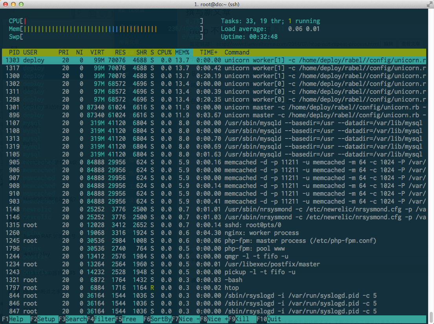
Task: Click F7 Nice - to lower priority
Action: [x=186, y=319]
